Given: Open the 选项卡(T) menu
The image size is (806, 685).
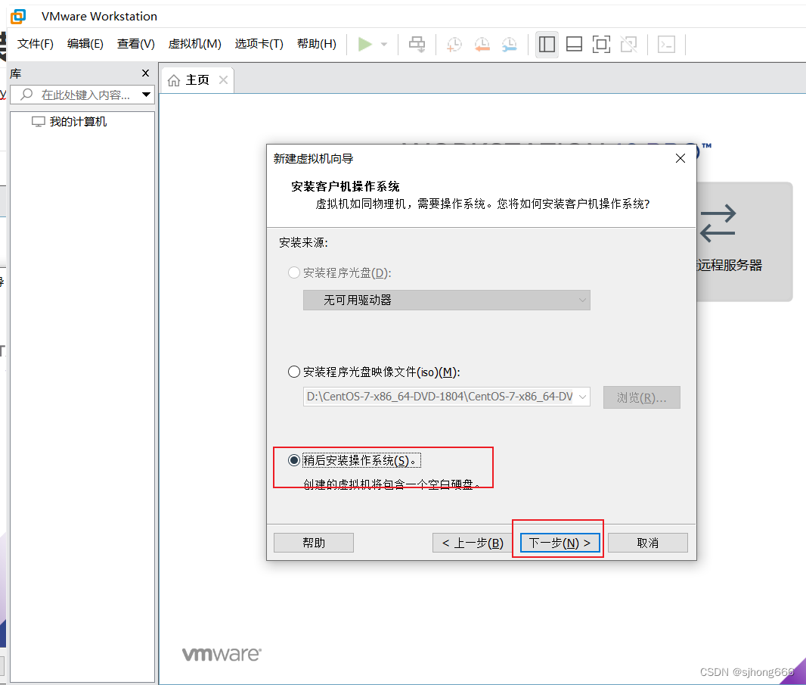Looking at the screenshot, I should click(x=259, y=44).
